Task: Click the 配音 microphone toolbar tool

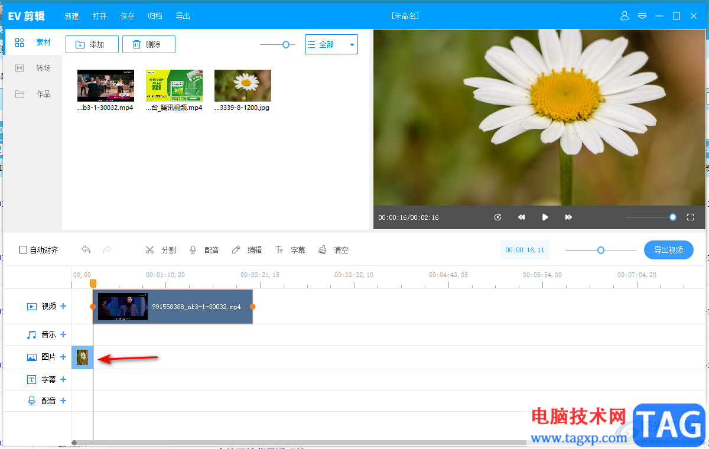Action: tap(204, 250)
